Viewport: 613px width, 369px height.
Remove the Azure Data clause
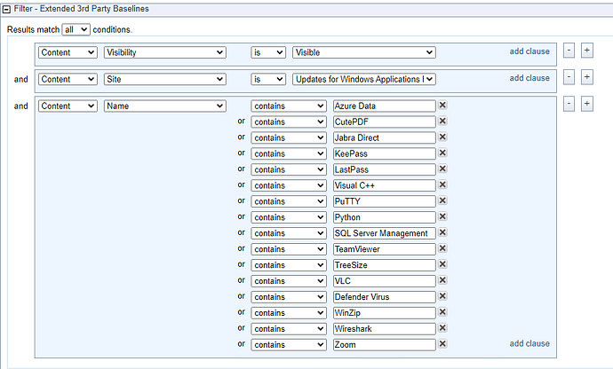click(x=442, y=105)
